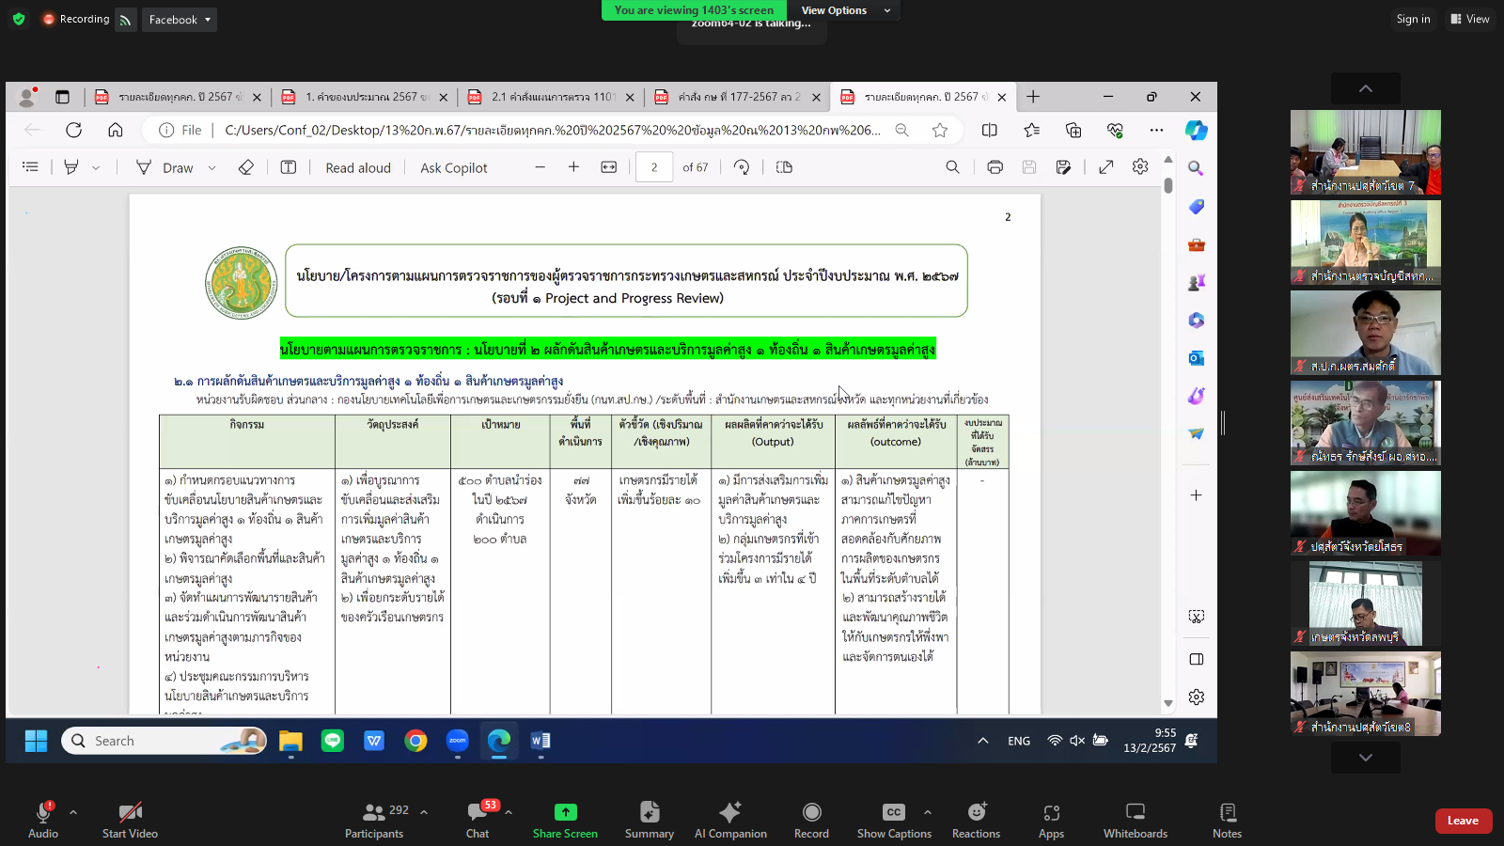Expand the Participants options arrow
This screenshot has width=1504, height=846.
(x=424, y=811)
